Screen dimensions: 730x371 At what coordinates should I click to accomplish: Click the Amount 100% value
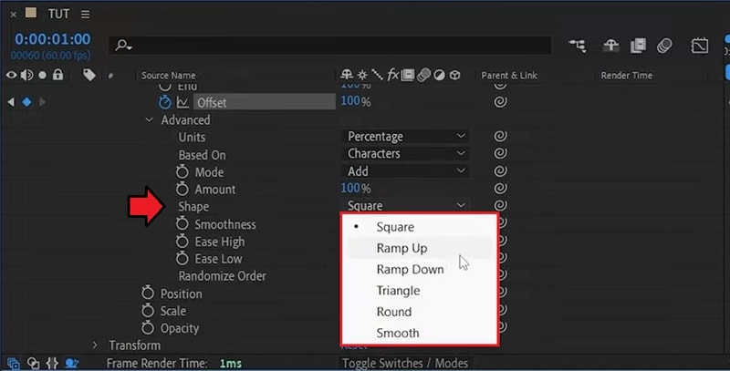(356, 189)
